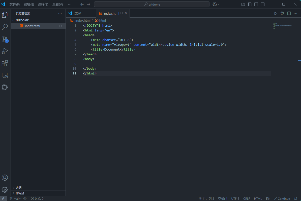Click the gitdome search command box
Viewport: 301px width, 201px height.
[x=152, y=4]
